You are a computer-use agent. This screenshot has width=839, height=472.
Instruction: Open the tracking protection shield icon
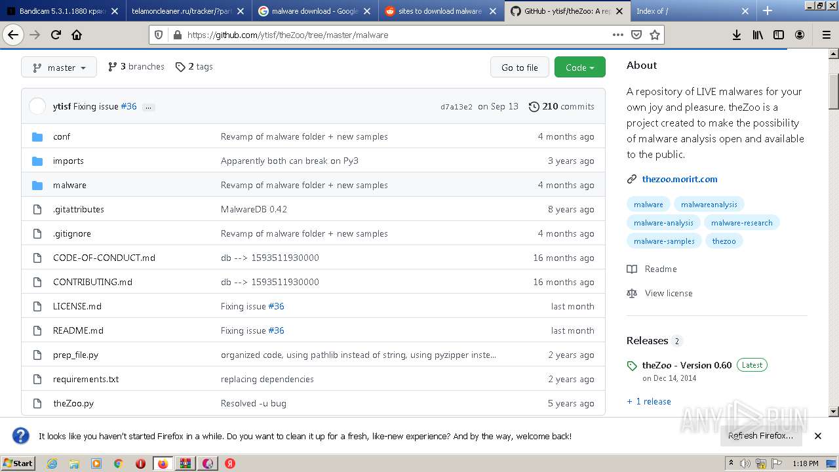pos(160,35)
